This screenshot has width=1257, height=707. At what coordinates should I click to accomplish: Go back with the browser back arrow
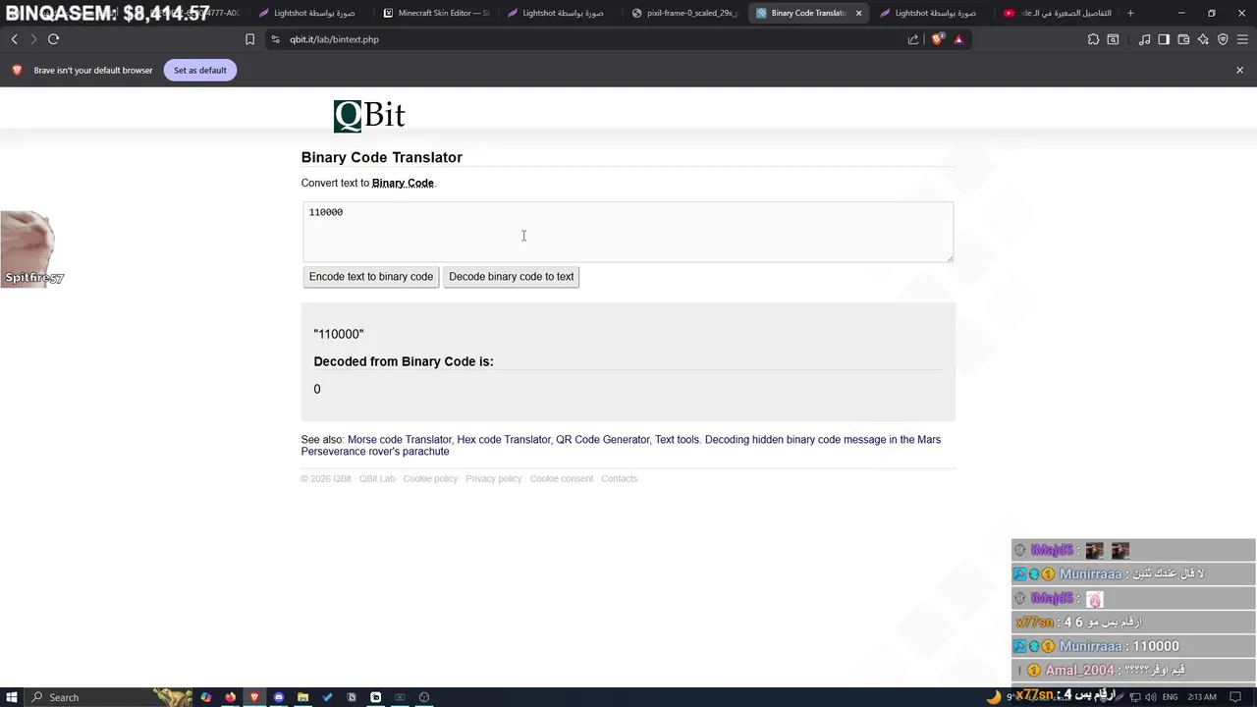coord(14,39)
